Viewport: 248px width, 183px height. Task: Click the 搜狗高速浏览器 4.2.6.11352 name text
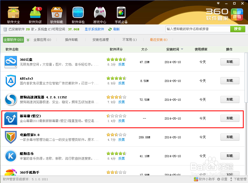43,97
